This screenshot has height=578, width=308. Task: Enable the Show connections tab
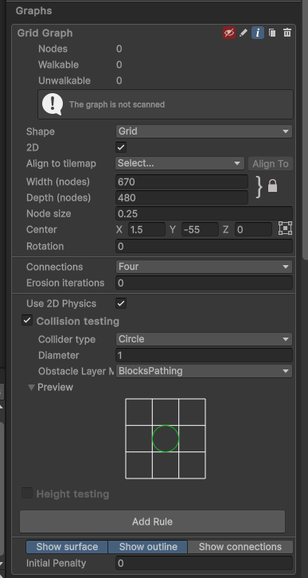coord(240,547)
